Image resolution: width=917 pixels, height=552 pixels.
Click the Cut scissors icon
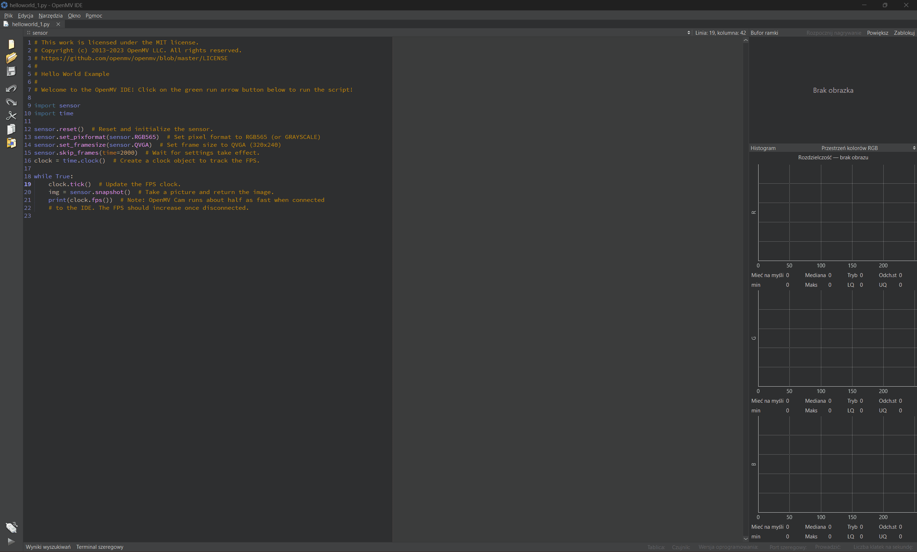tap(11, 116)
